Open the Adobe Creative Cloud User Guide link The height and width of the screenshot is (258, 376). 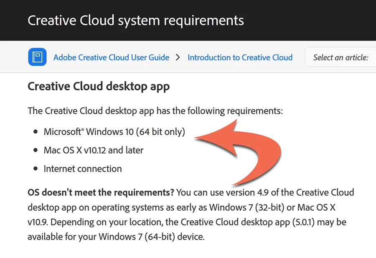pyautogui.click(x=111, y=58)
